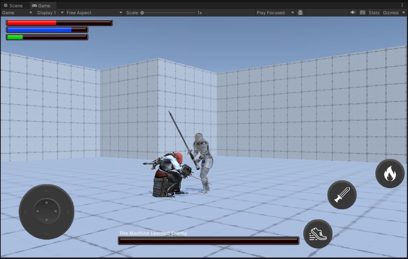The width and height of the screenshot is (408, 259).
Task: Expand the Gizmos dropdown arrow
Action: pyautogui.click(x=404, y=12)
